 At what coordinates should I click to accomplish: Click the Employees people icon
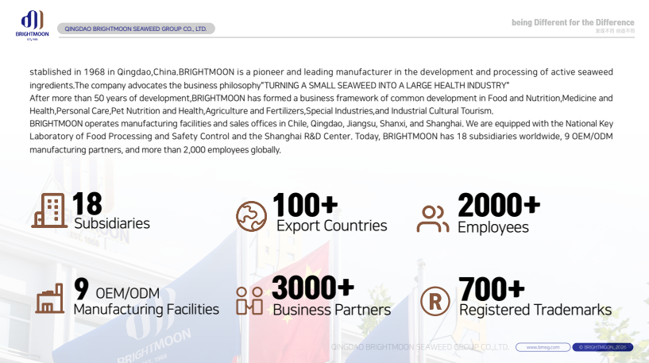tap(432, 219)
